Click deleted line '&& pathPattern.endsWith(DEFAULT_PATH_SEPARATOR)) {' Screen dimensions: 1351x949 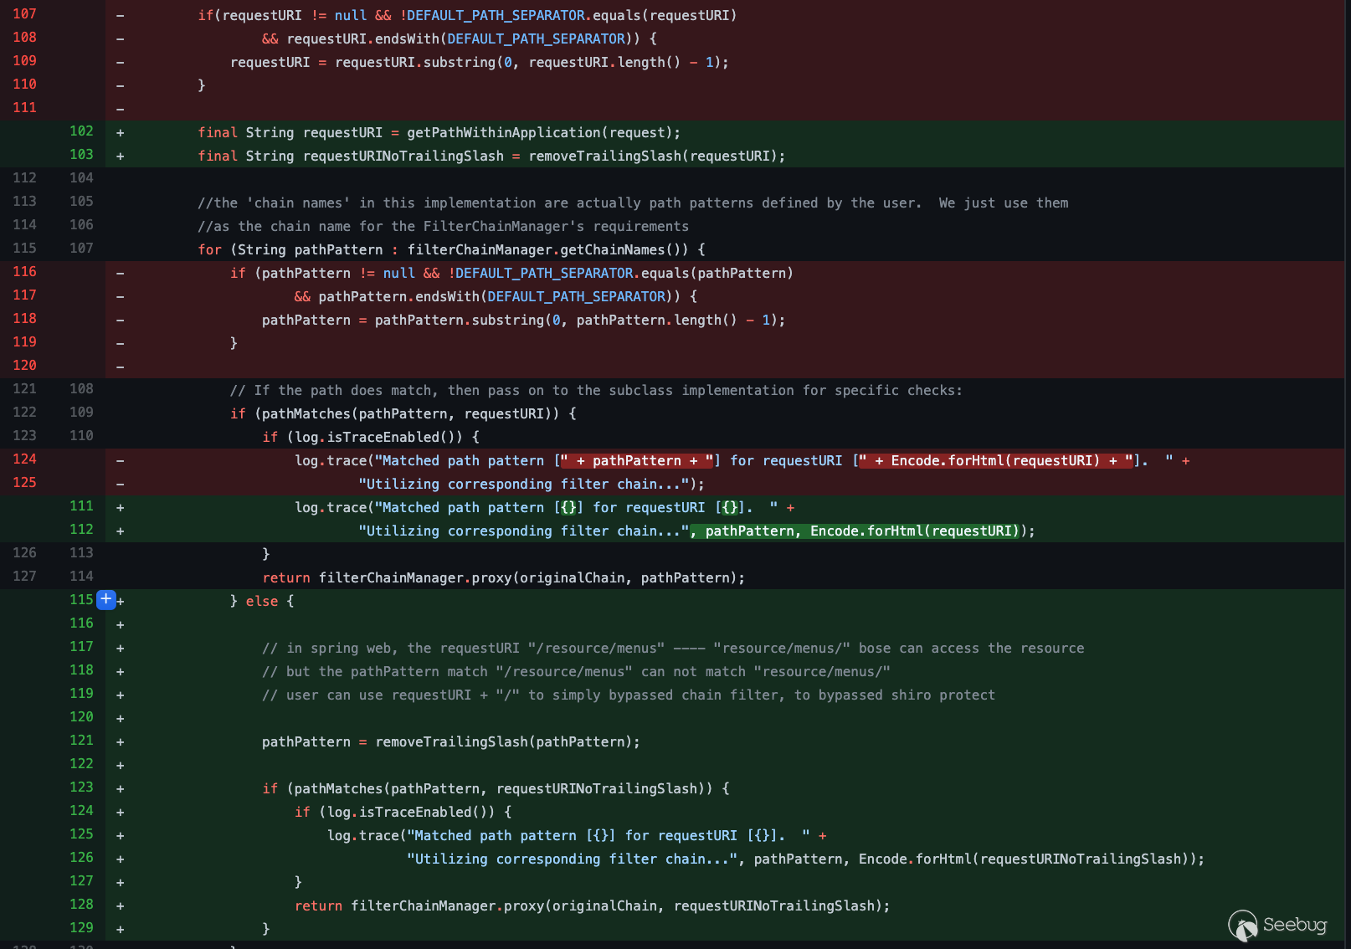[x=496, y=296]
